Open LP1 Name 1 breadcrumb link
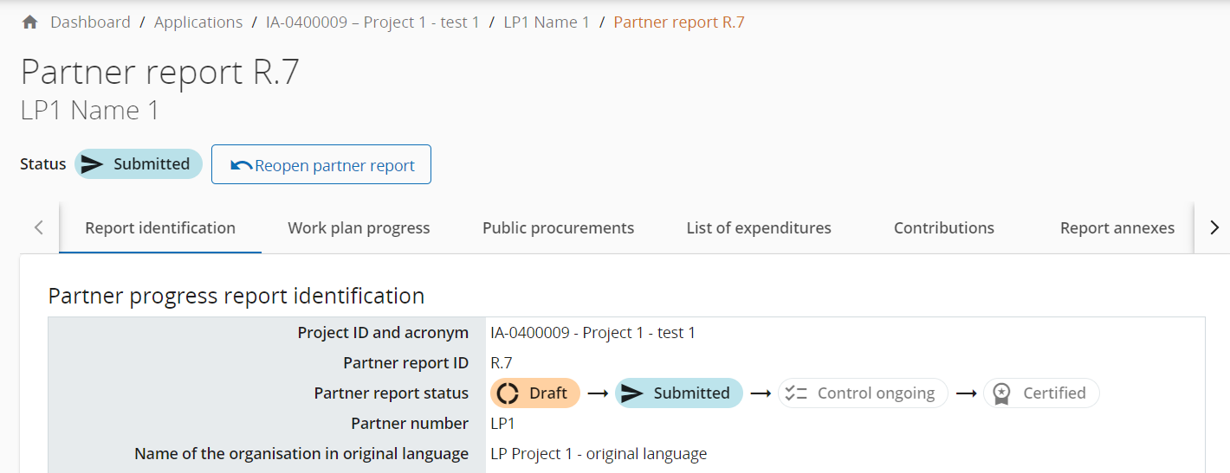Image resolution: width=1230 pixels, height=473 pixels. click(x=547, y=22)
